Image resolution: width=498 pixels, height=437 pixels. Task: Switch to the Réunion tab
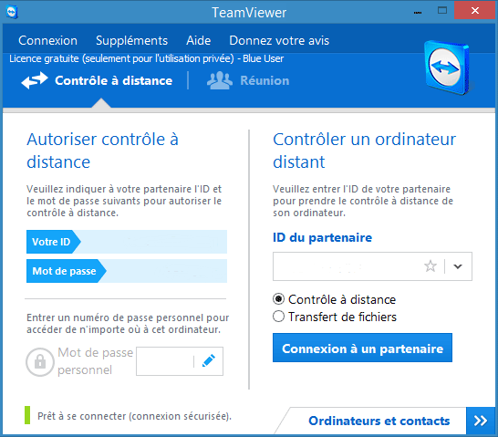tap(248, 80)
